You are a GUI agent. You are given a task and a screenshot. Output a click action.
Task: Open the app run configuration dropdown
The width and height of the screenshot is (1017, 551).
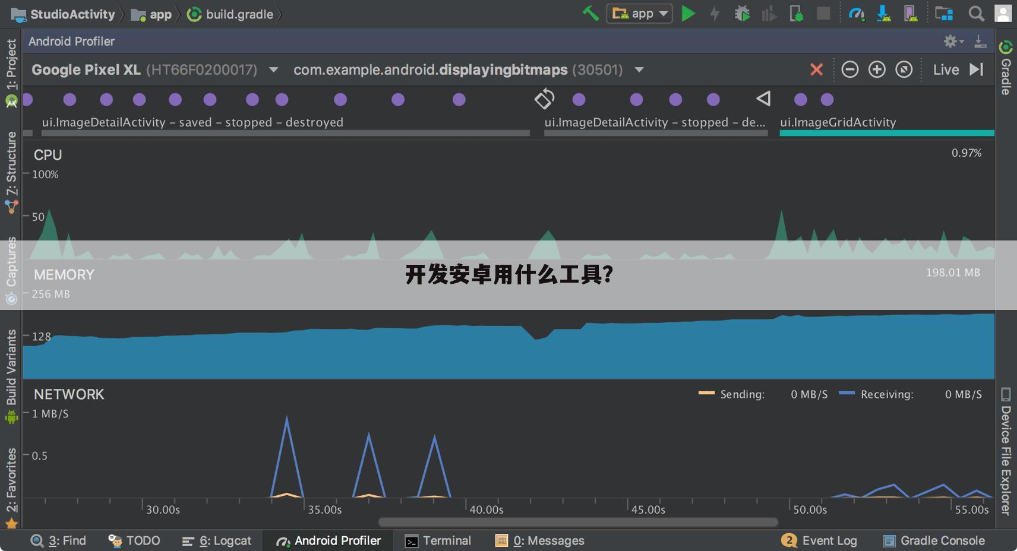tap(639, 13)
